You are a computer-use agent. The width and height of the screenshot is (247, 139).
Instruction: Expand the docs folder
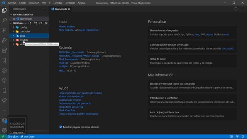[x=29, y=36]
